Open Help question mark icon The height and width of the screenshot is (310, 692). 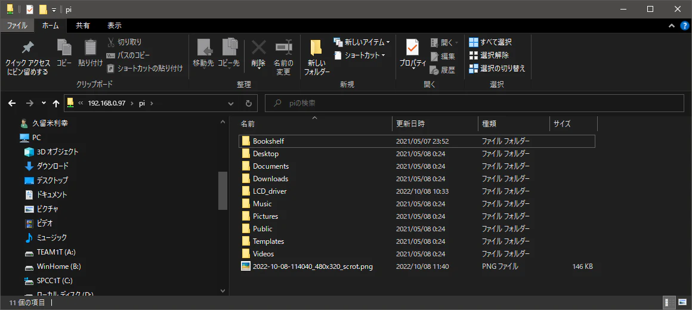pyautogui.click(x=684, y=26)
